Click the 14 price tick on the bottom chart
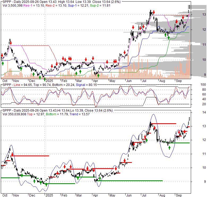207x197 pixels. click(204, 112)
